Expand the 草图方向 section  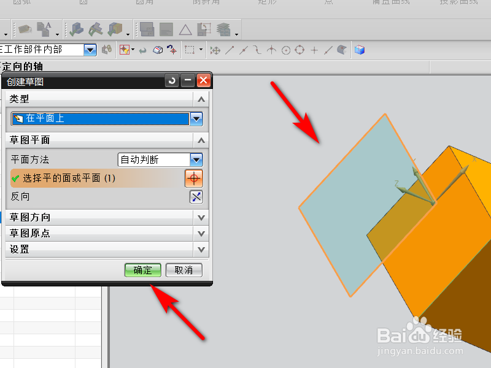pos(201,218)
